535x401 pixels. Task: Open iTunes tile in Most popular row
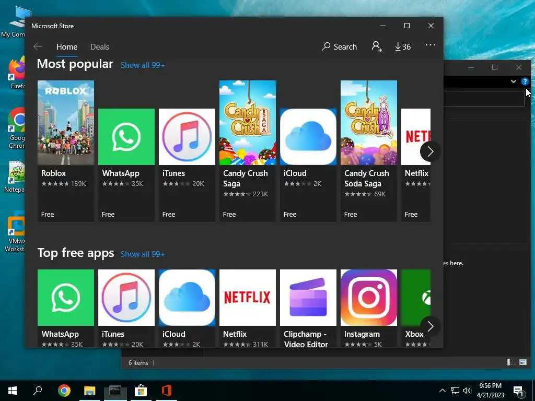(x=187, y=165)
